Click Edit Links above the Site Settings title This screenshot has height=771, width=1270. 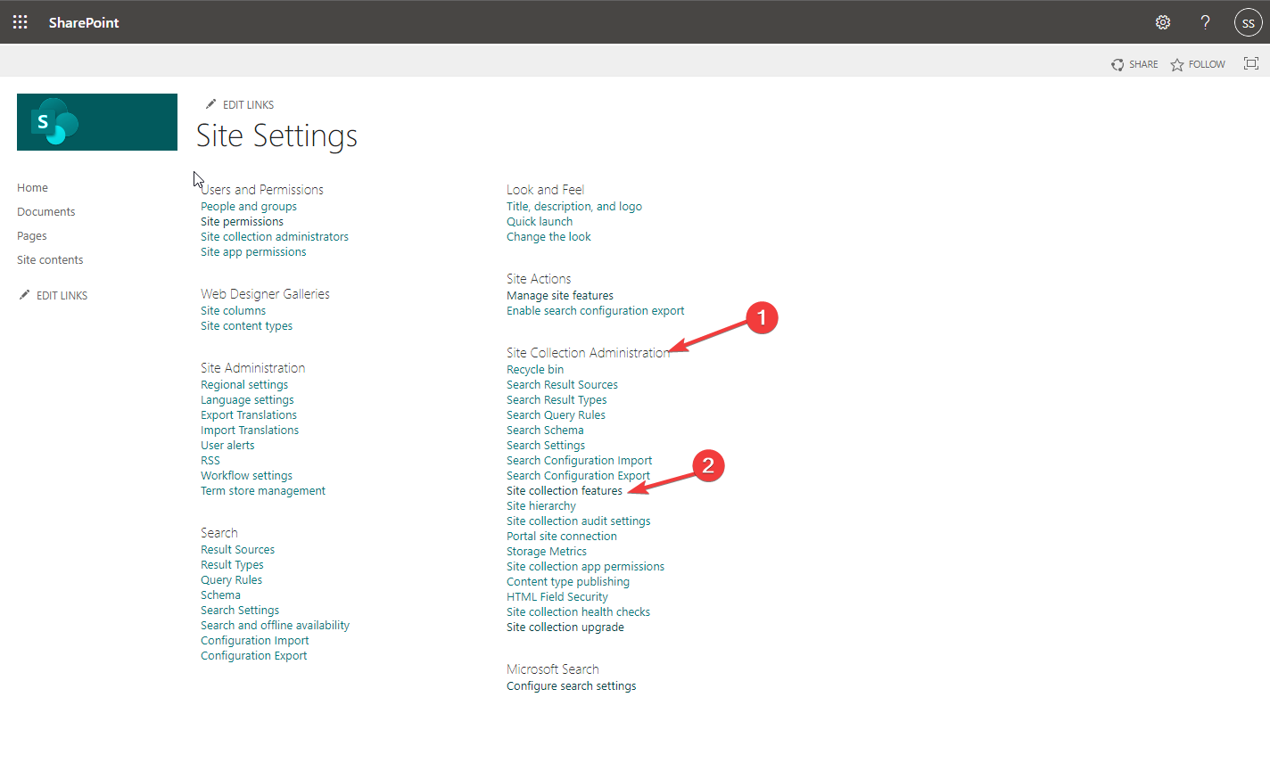[x=240, y=104]
